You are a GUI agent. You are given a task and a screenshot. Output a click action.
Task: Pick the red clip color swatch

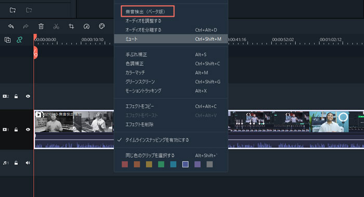(x=125, y=164)
